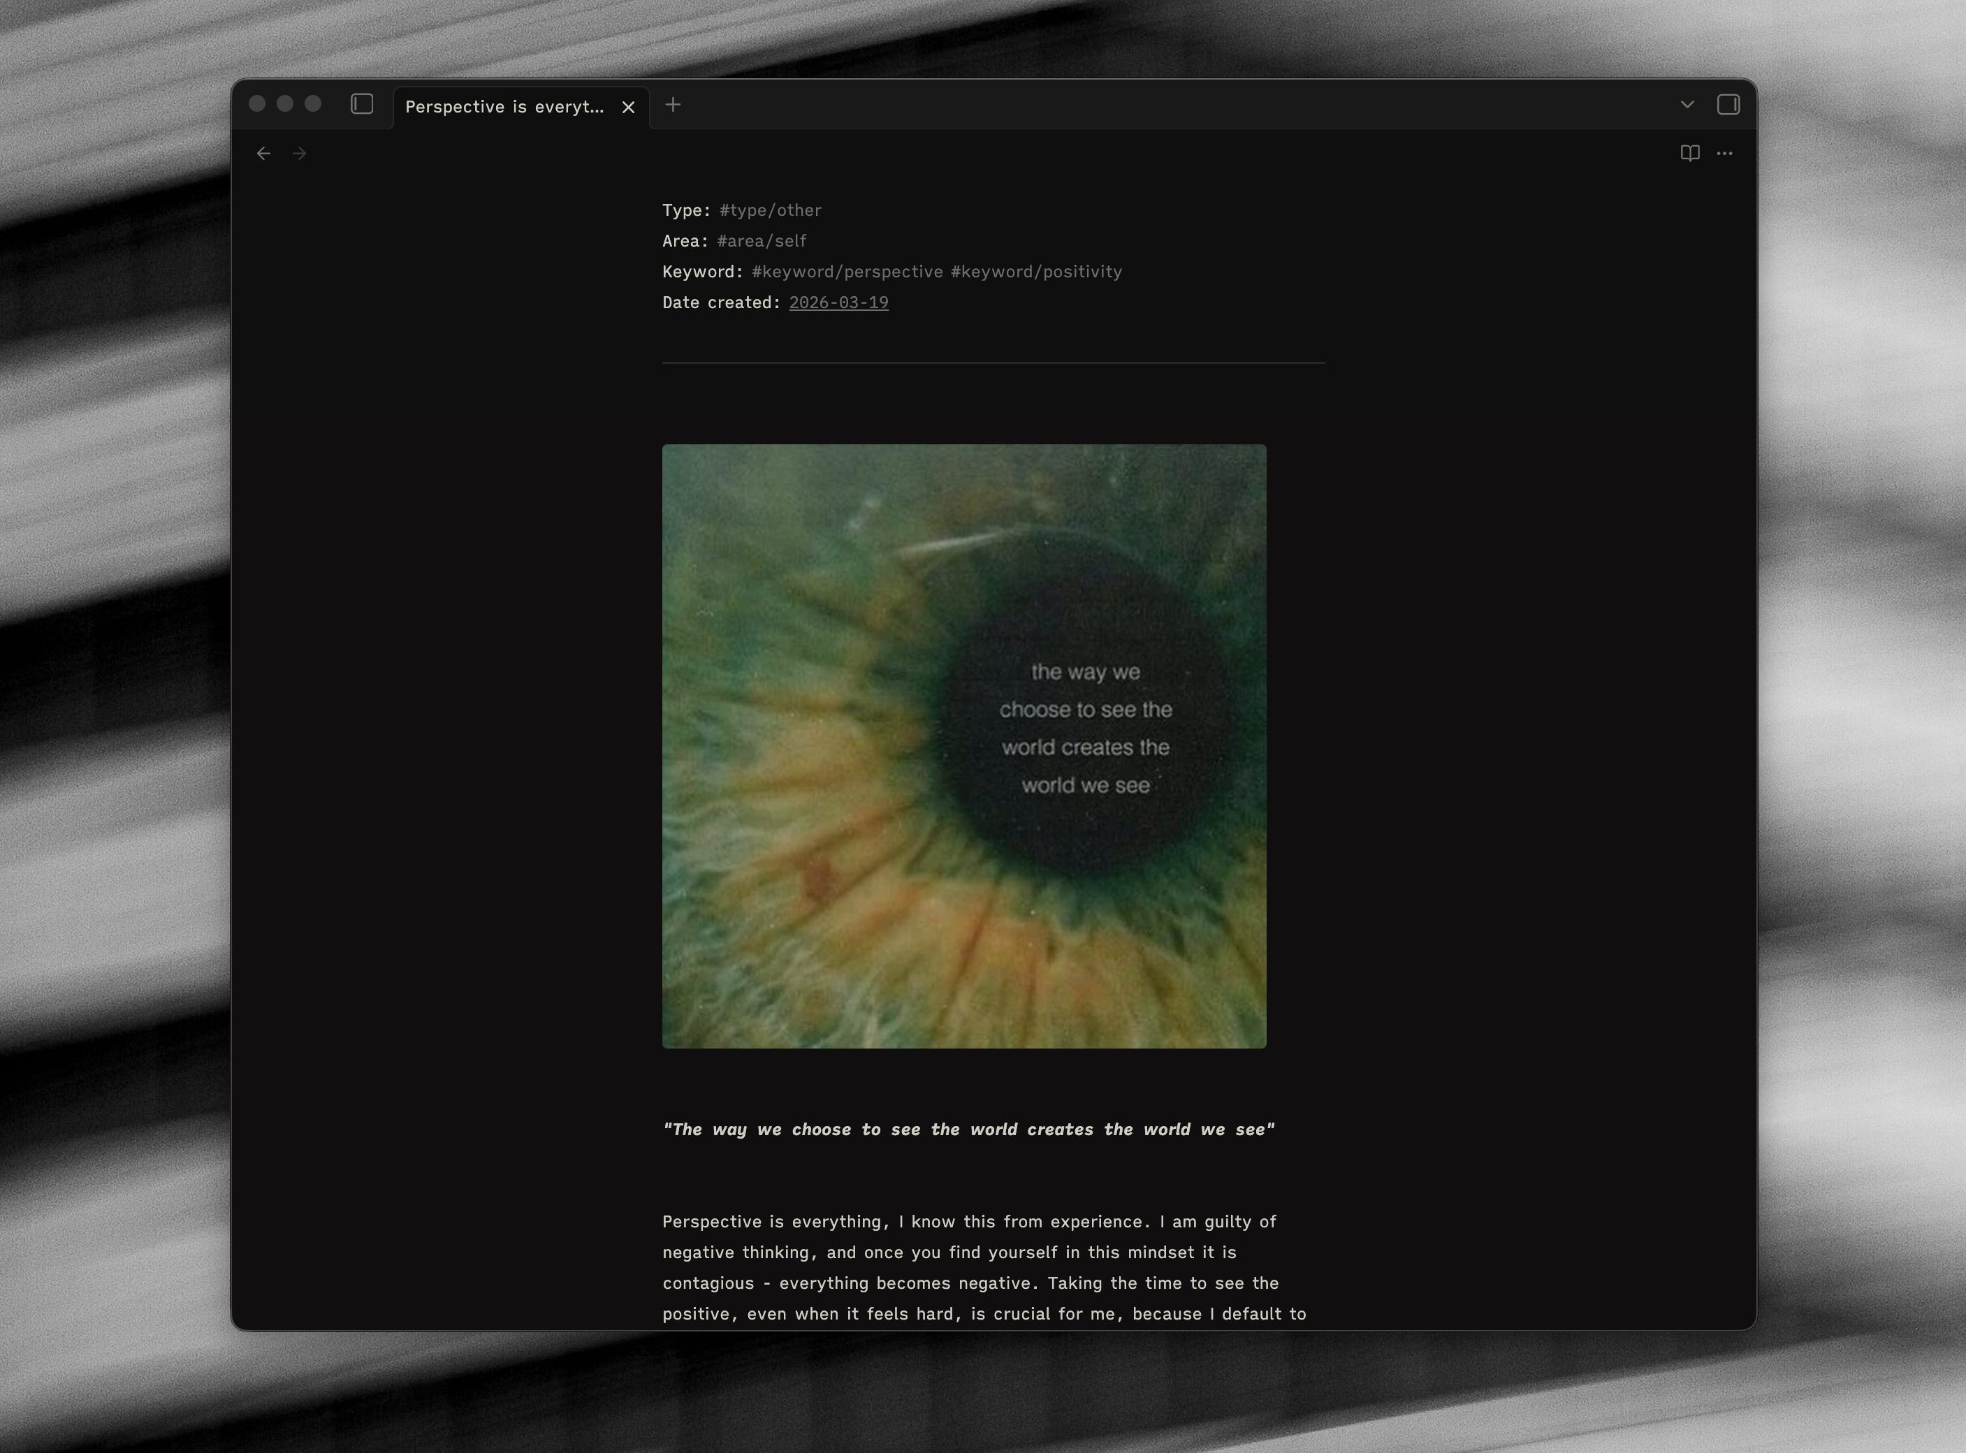
Task: Open a new tab with plus icon
Action: coord(673,105)
